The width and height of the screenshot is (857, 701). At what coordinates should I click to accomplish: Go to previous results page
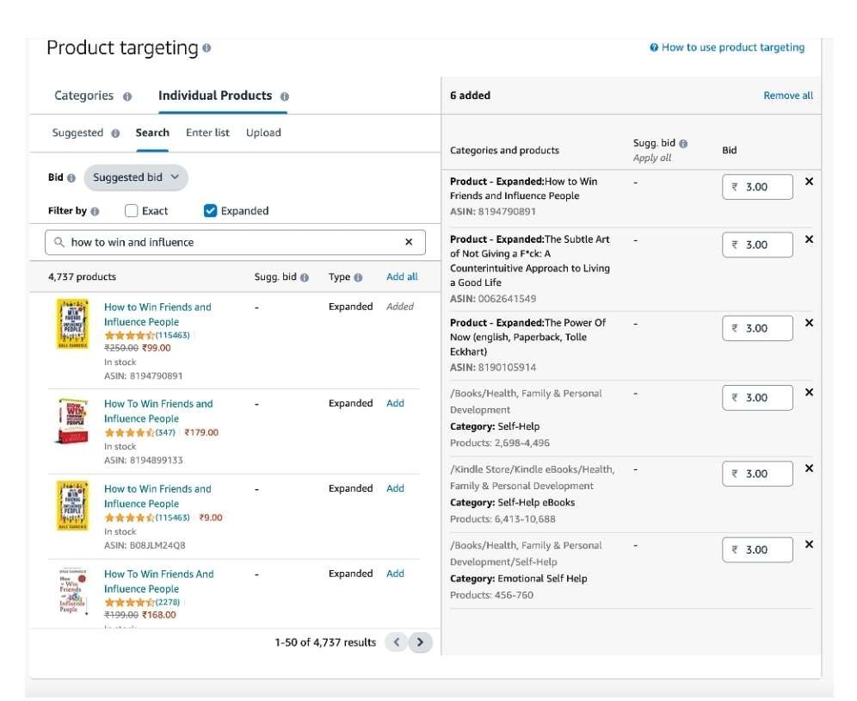[397, 642]
